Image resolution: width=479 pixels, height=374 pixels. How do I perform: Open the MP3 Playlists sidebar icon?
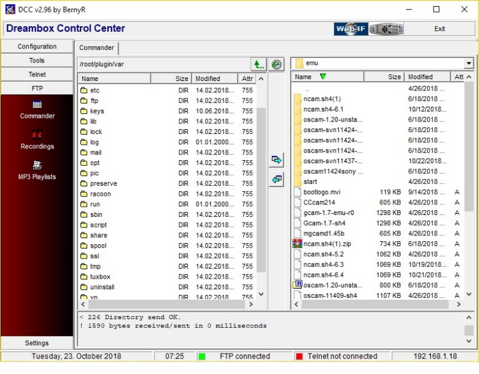pos(37,165)
